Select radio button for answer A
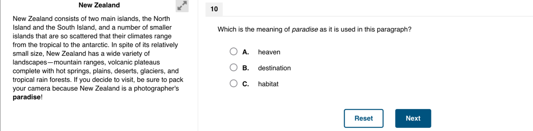The image size is (533, 131). [234, 51]
